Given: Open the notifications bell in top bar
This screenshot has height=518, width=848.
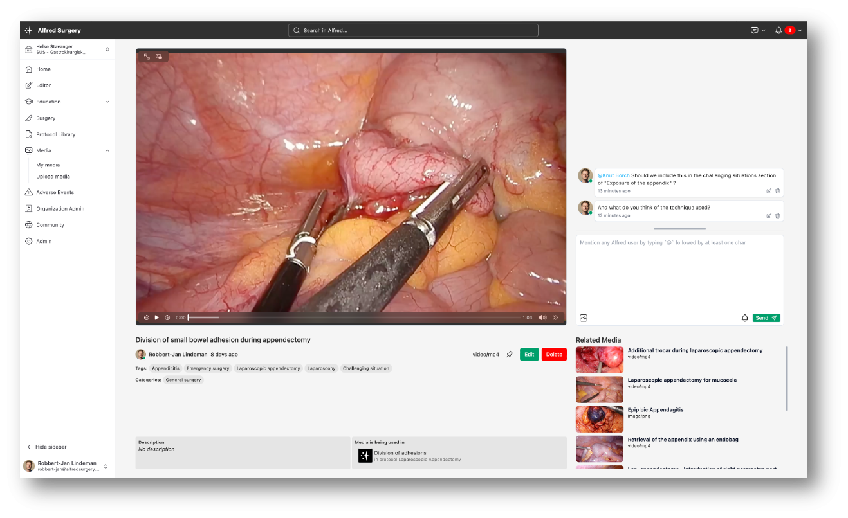Looking at the screenshot, I should [x=779, y=30].
